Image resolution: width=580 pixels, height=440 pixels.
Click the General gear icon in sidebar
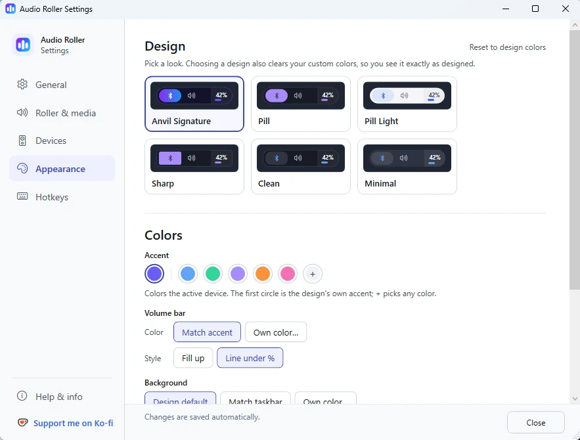[22, 84]
